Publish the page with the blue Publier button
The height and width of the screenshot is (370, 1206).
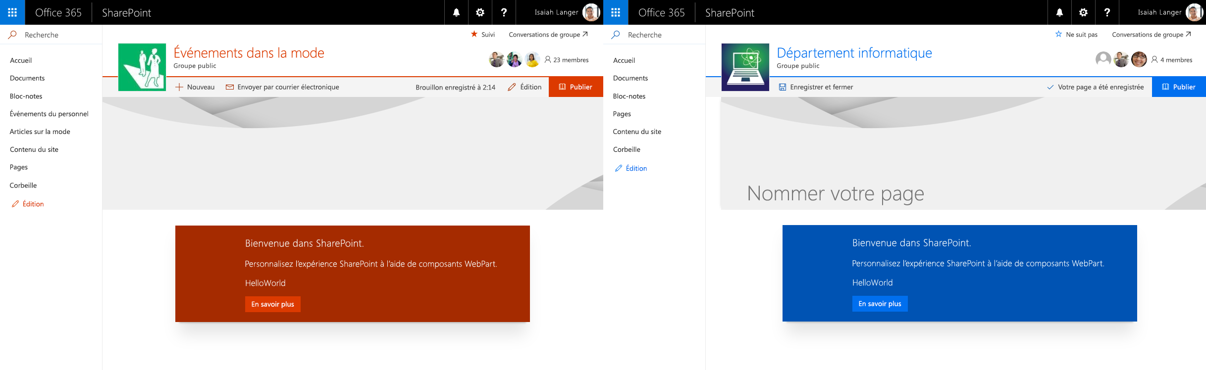[1179, 87]
